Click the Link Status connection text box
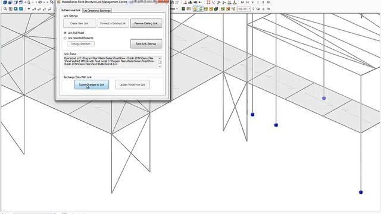The image size is (381, 214). click(111, 62)
